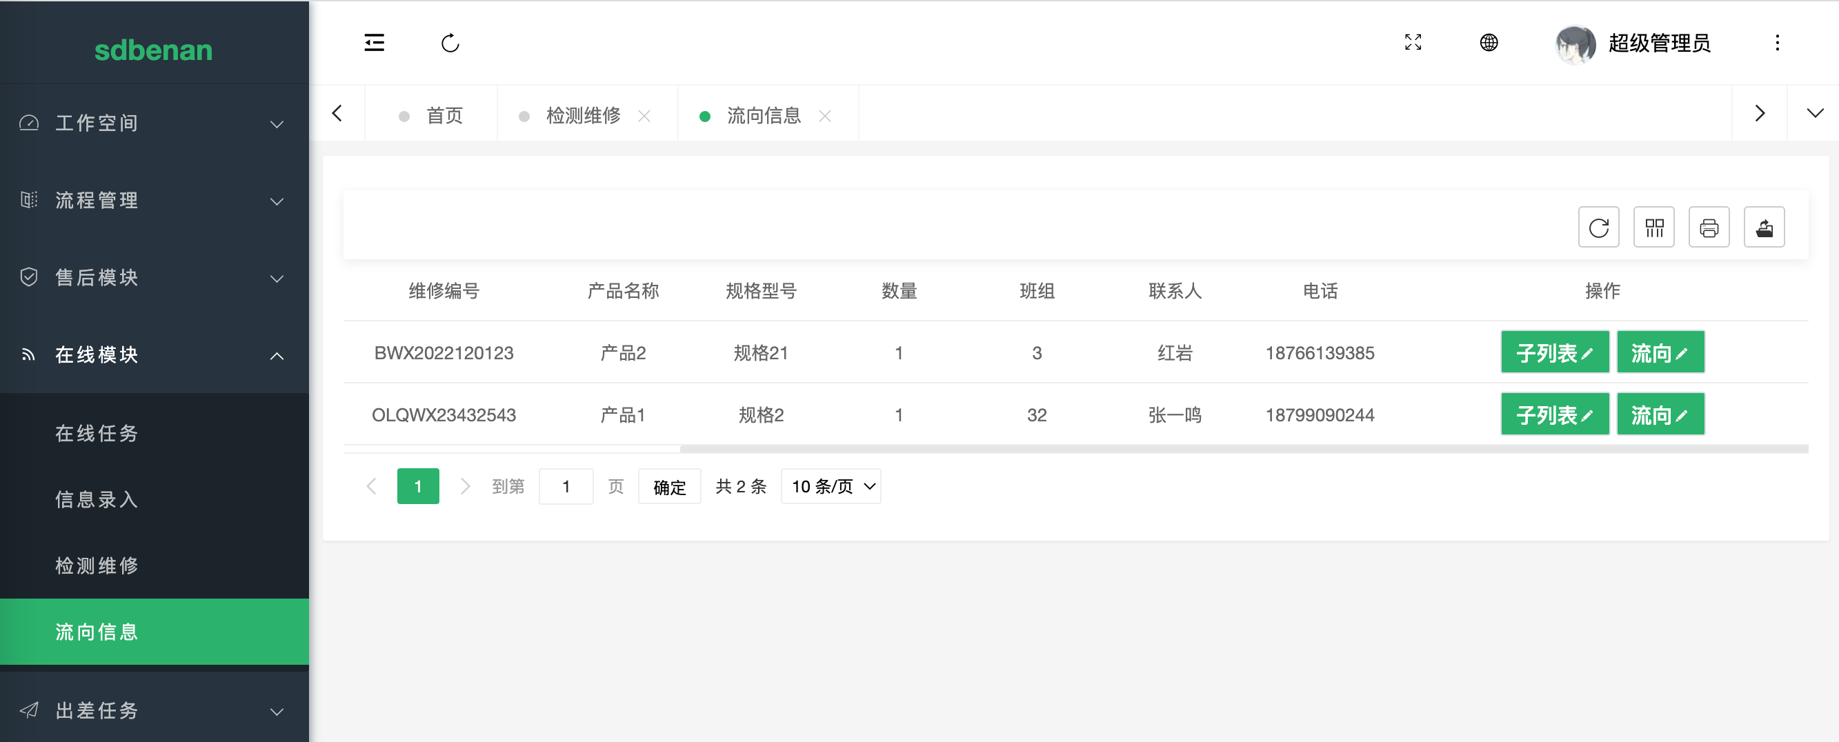Viewport: 1839px width, 742px height.
Task: Open 检测维修 in the sidebar
Action: pos(155,565)
